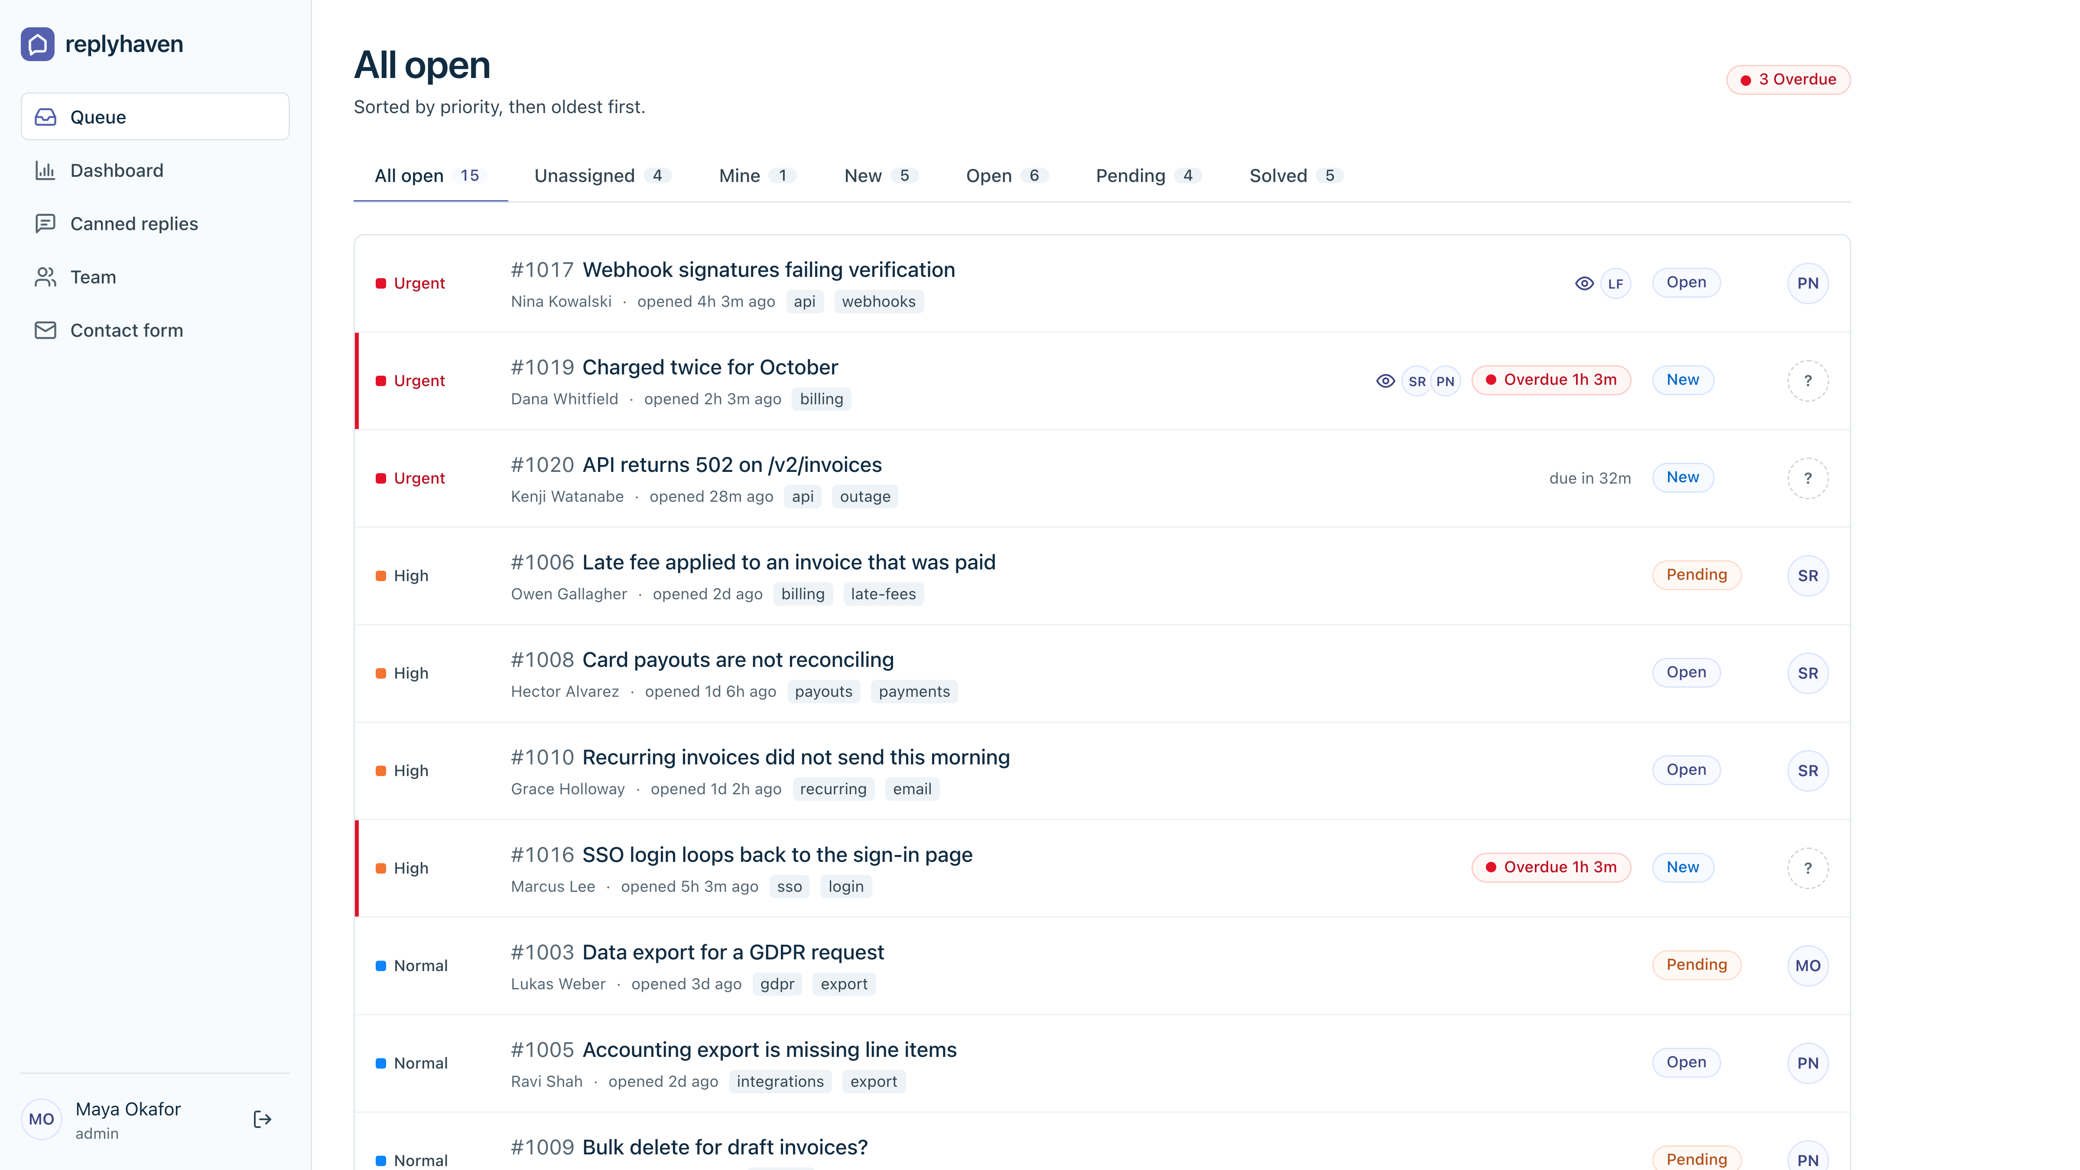Open ticket API returns 502 on /v2/invoices

(x=731, y=465)
